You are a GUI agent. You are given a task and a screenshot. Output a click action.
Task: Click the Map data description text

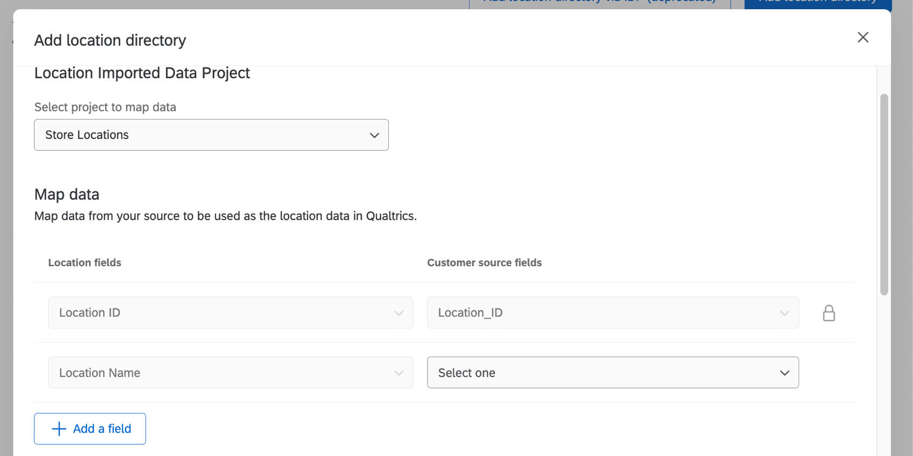coord(226,216)
